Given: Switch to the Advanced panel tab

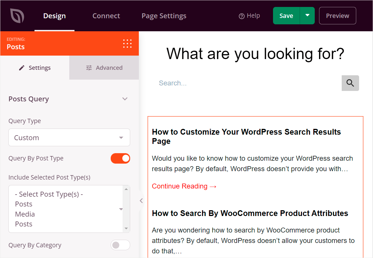Looking at the screenshot, I should 104,68.
